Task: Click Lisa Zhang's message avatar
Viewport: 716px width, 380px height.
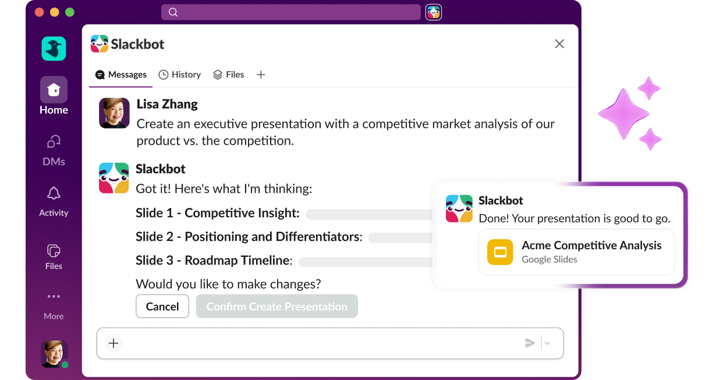Action: (114, 113)
